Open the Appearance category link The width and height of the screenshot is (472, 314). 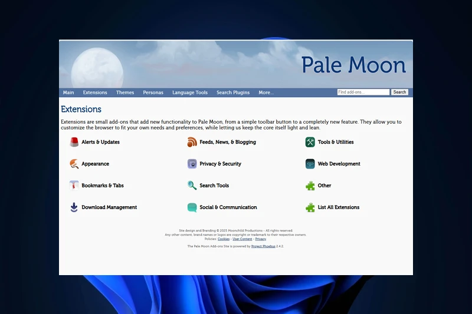click(x=95, y=164)
